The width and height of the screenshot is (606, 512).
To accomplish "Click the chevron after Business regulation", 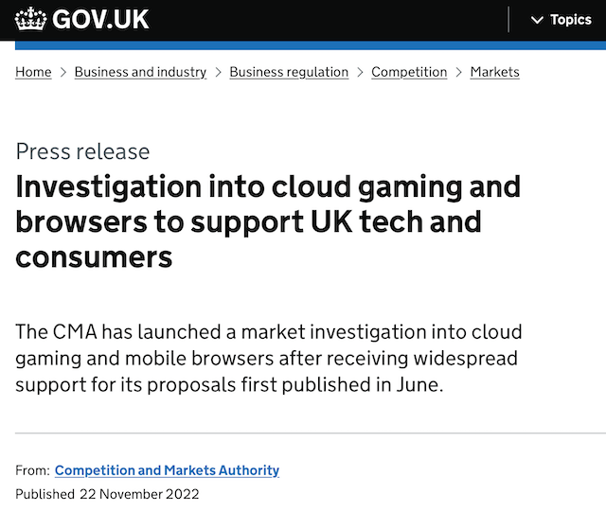I will coord(360,72).
